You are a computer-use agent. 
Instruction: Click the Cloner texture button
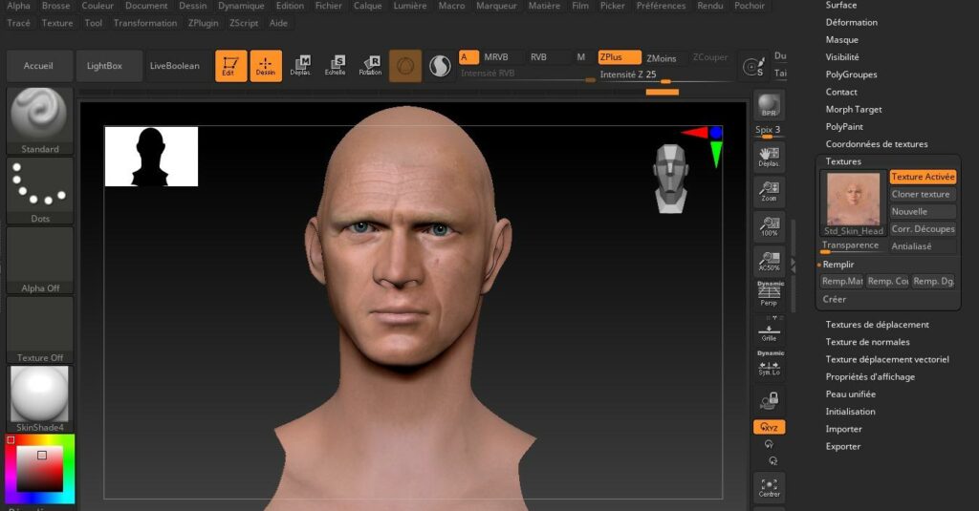(x=921, y=194)
